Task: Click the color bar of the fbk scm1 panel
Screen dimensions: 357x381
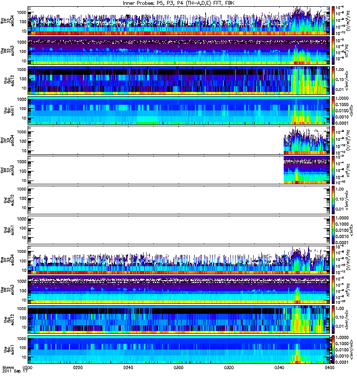Action: tap(333, 350)
